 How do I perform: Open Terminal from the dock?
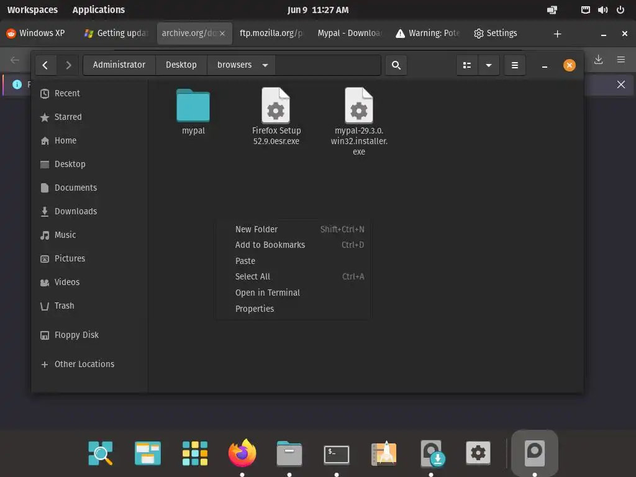[336, 454]
